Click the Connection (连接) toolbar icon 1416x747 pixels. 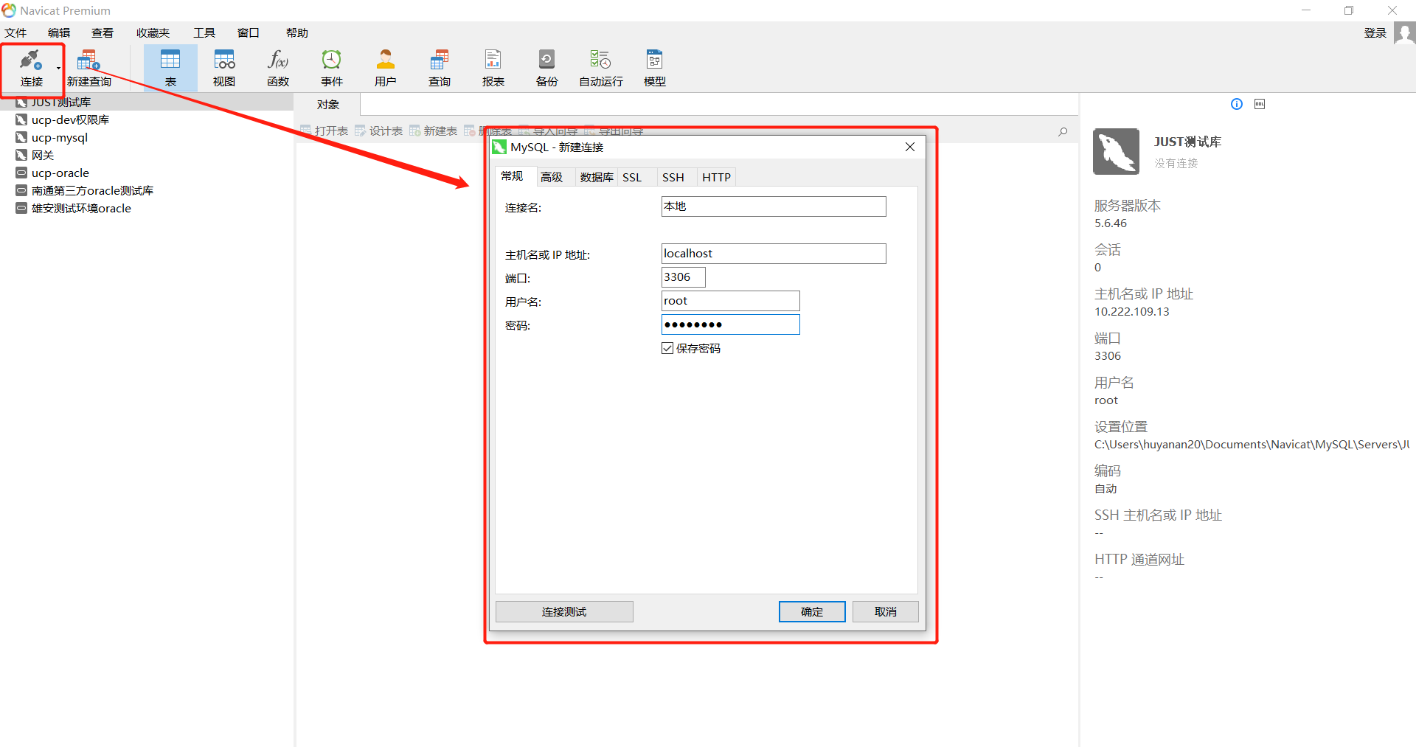coord(31,68)
